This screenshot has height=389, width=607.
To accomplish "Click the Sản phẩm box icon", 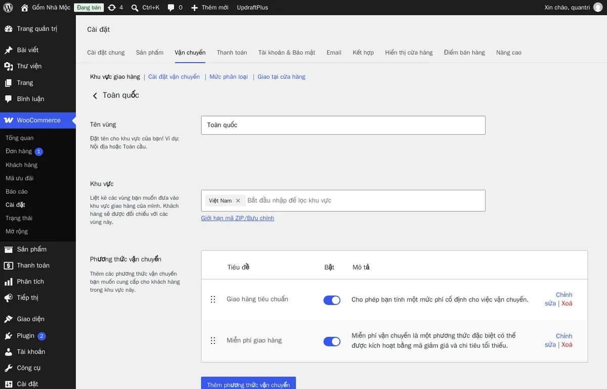I will (x=9, y=249).
